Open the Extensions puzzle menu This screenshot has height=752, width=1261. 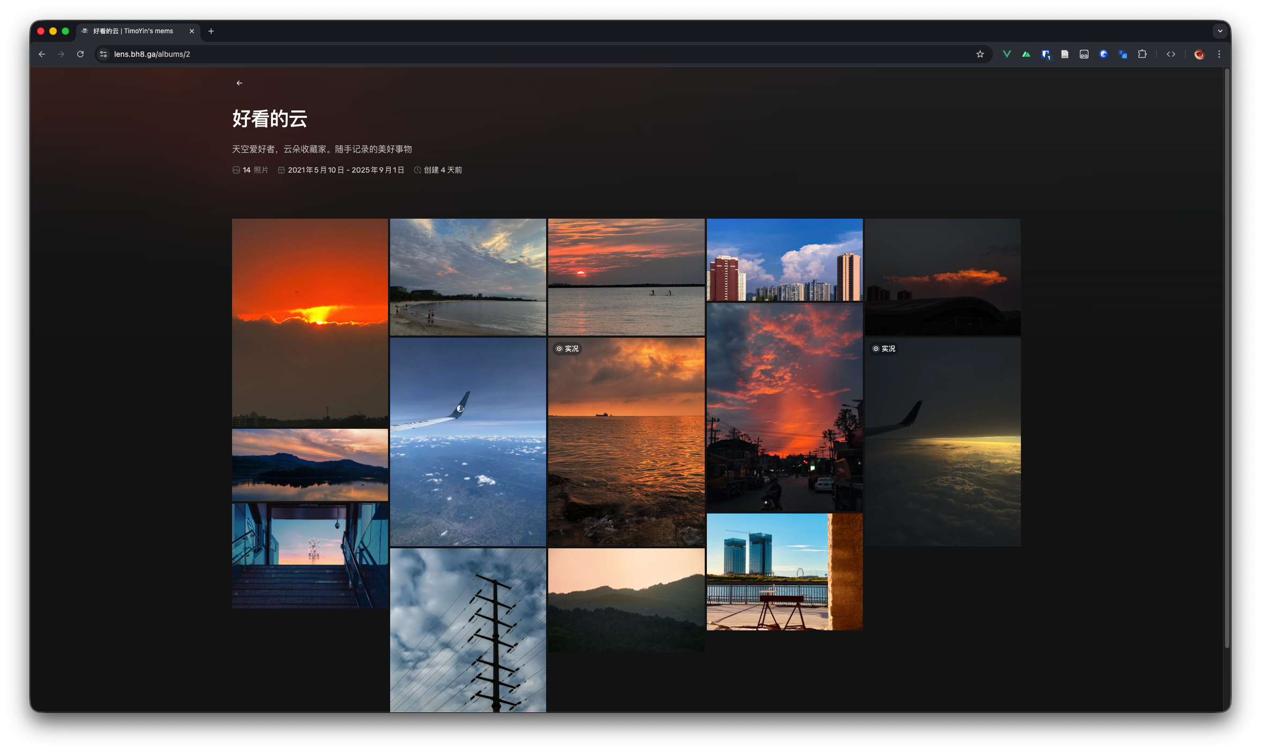pos(1142,54)
